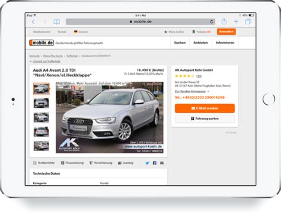This screenshot has width=281, height=215.
Task: Share listing via Facebook icon
Action: pos(155,163)
